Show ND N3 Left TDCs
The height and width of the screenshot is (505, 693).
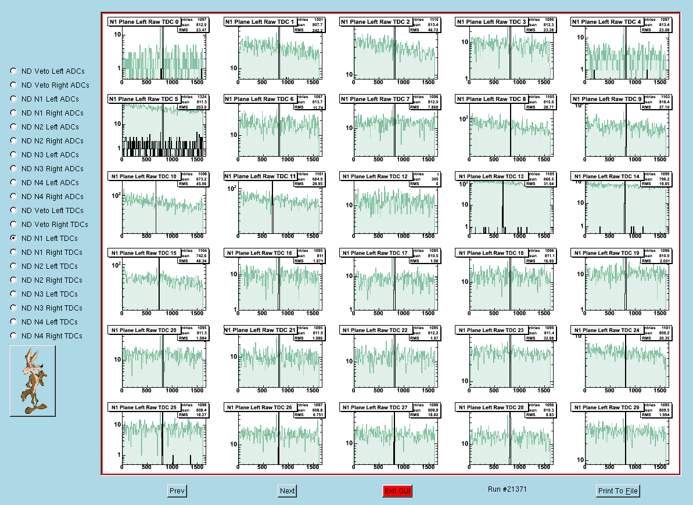pos(14,293)
